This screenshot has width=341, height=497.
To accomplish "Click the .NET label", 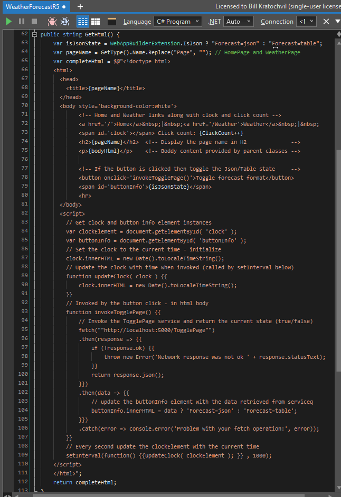I will (214, 22).
